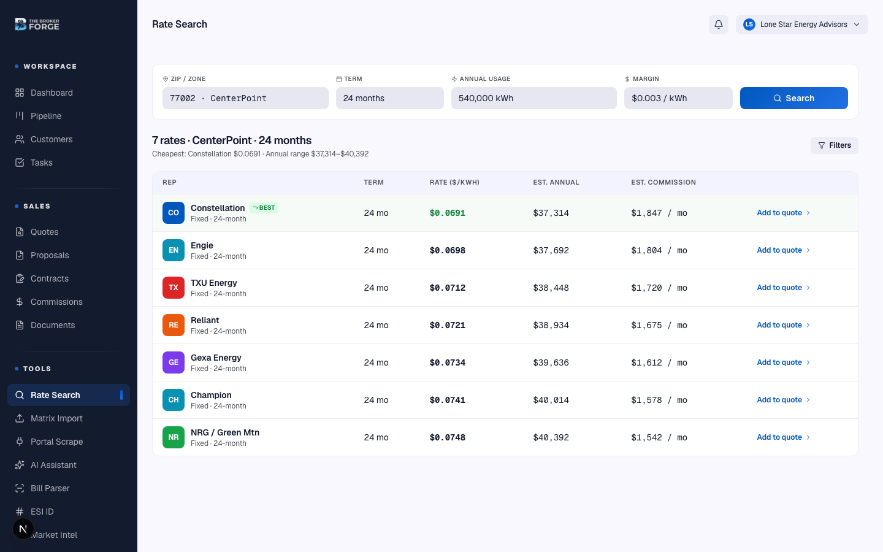Click the ESI ID hash icon
Screen dimensions: 883x552
click(x=20, y=512)
